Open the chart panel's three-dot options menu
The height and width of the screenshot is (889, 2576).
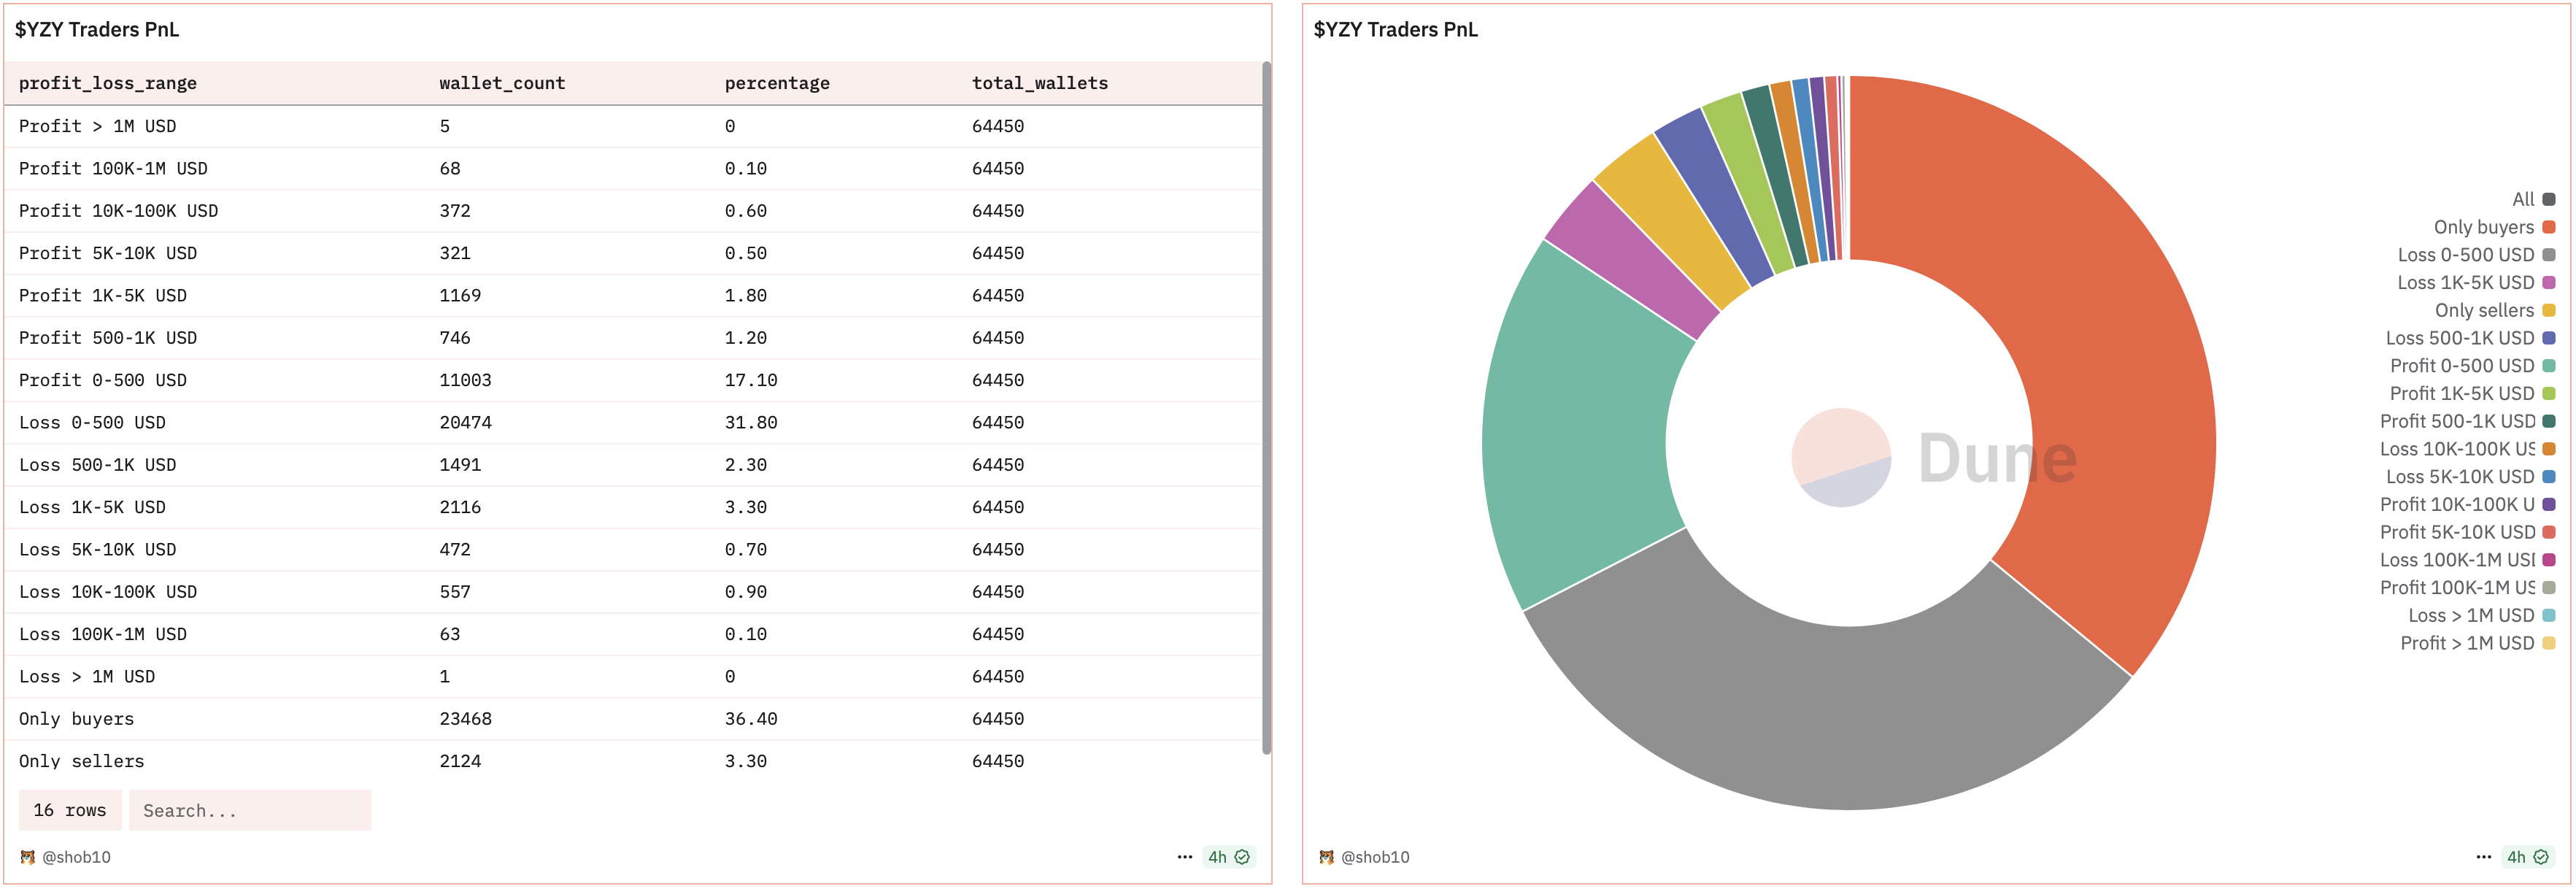coord(2483,857)
